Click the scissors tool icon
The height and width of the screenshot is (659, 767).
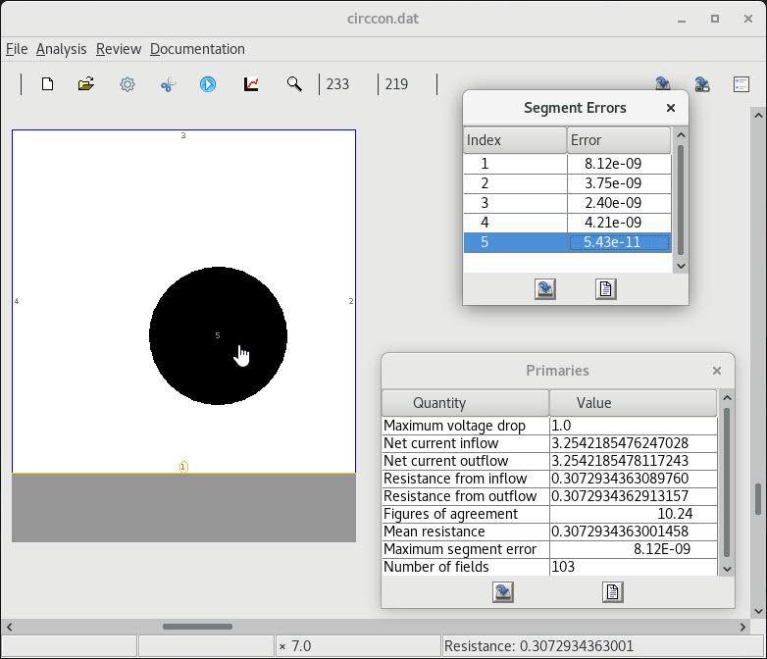(x=168, y=84)
